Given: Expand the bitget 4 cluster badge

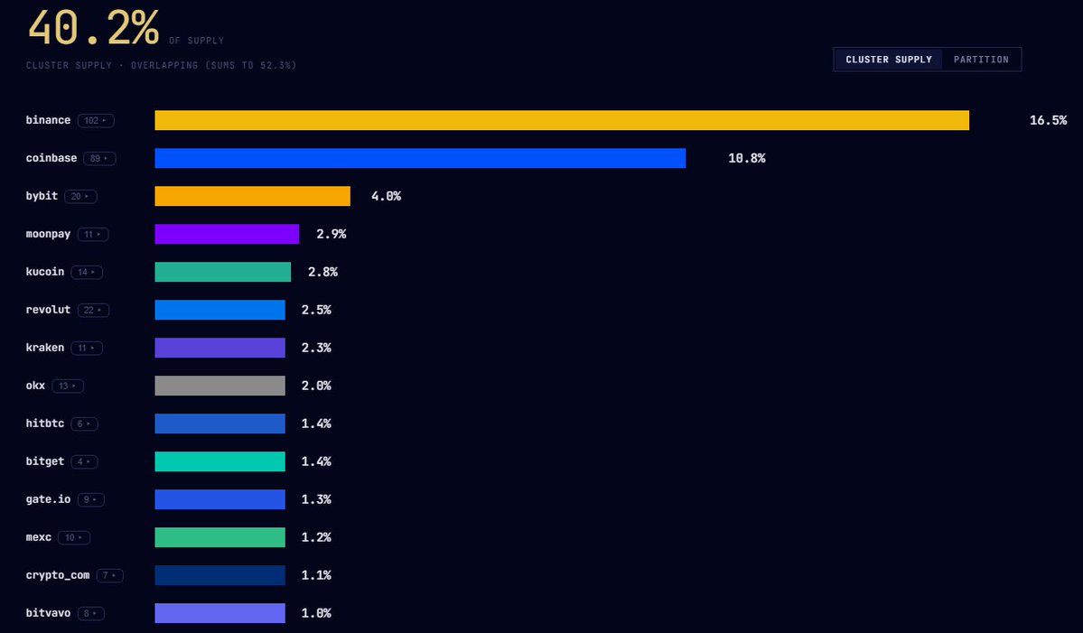Looking at the screenshot, I should coord(84,461).
